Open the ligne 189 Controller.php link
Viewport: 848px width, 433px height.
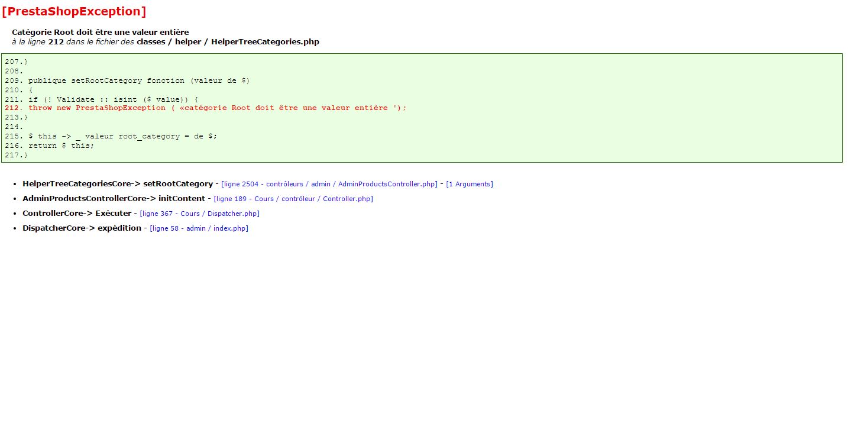pos(293,199)
